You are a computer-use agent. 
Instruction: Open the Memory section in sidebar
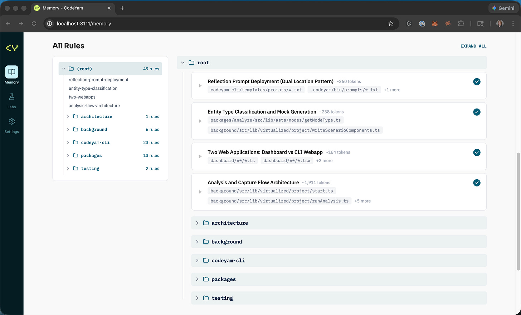[11, 75]
